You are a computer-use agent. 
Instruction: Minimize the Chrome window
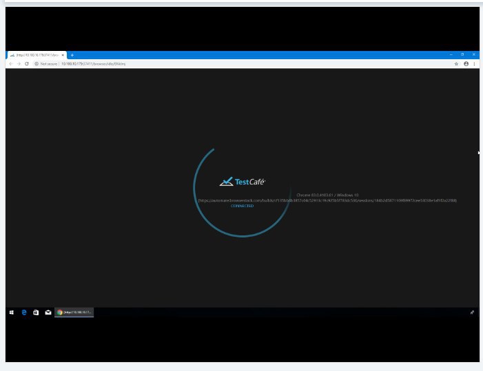pos(451,54)
